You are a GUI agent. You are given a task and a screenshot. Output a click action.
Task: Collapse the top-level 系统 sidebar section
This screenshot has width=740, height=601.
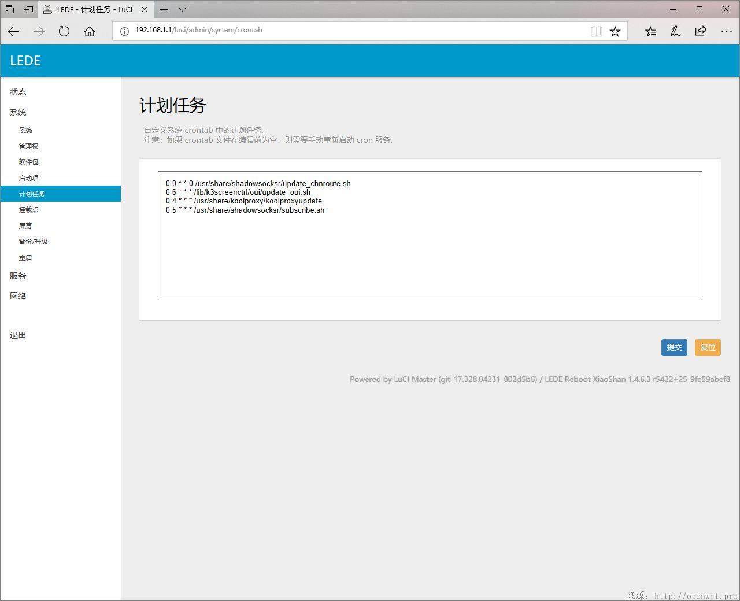pos(18,112)
